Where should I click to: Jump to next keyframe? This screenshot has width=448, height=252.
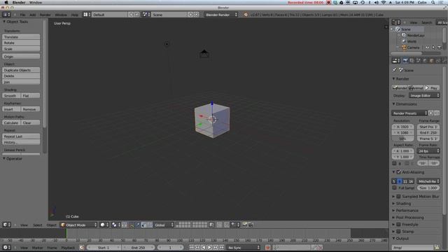pos(216,247)
